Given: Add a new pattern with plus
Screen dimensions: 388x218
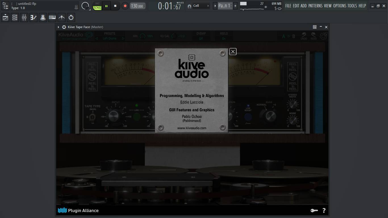Looking at the screenshot, I should [x=235, y=6].
